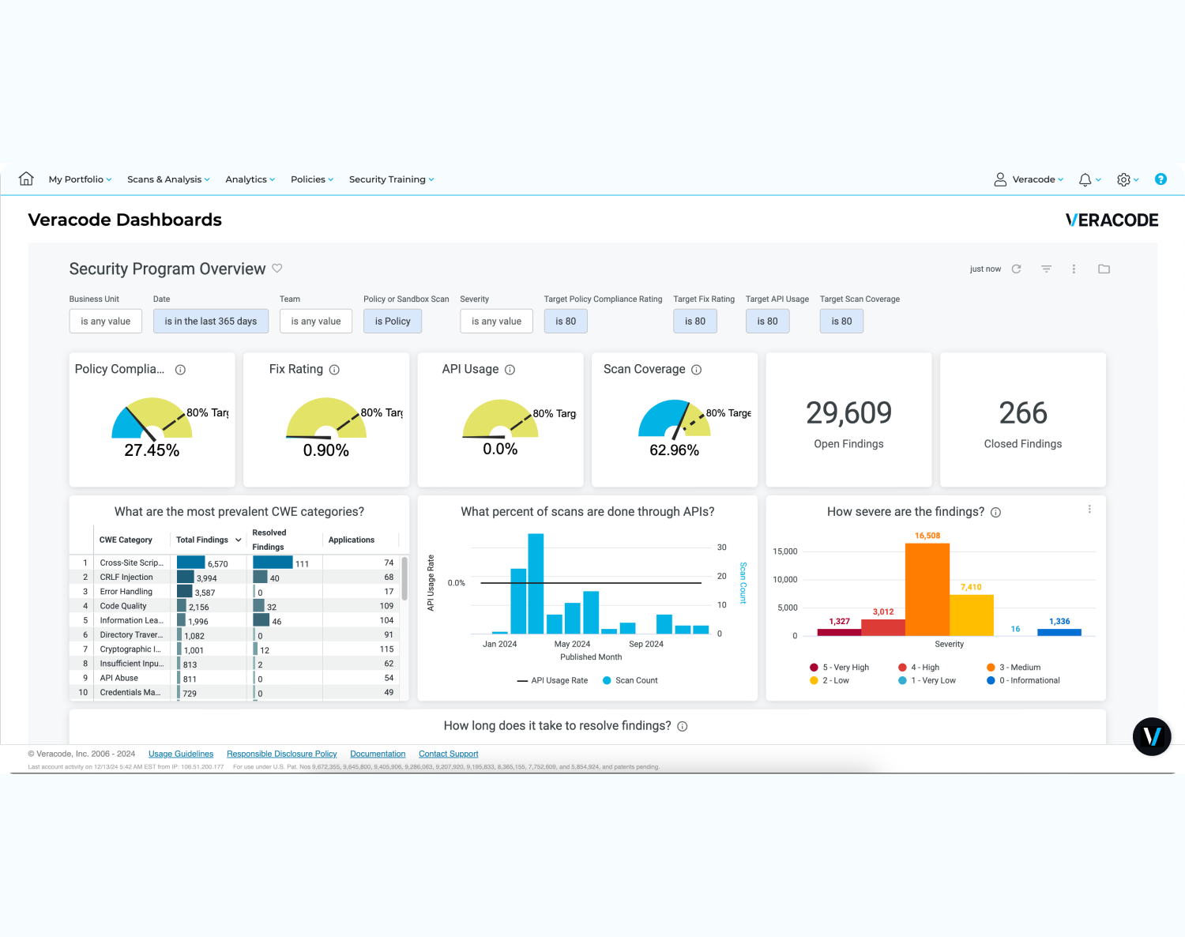Open the Veracode chat assistant button
Image resolution: width=1185 pixels, height=937 pixels.
1152,736
